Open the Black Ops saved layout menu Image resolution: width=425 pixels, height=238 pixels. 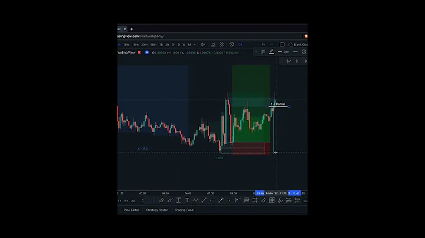pyautogui.click(x=297, y=45)
